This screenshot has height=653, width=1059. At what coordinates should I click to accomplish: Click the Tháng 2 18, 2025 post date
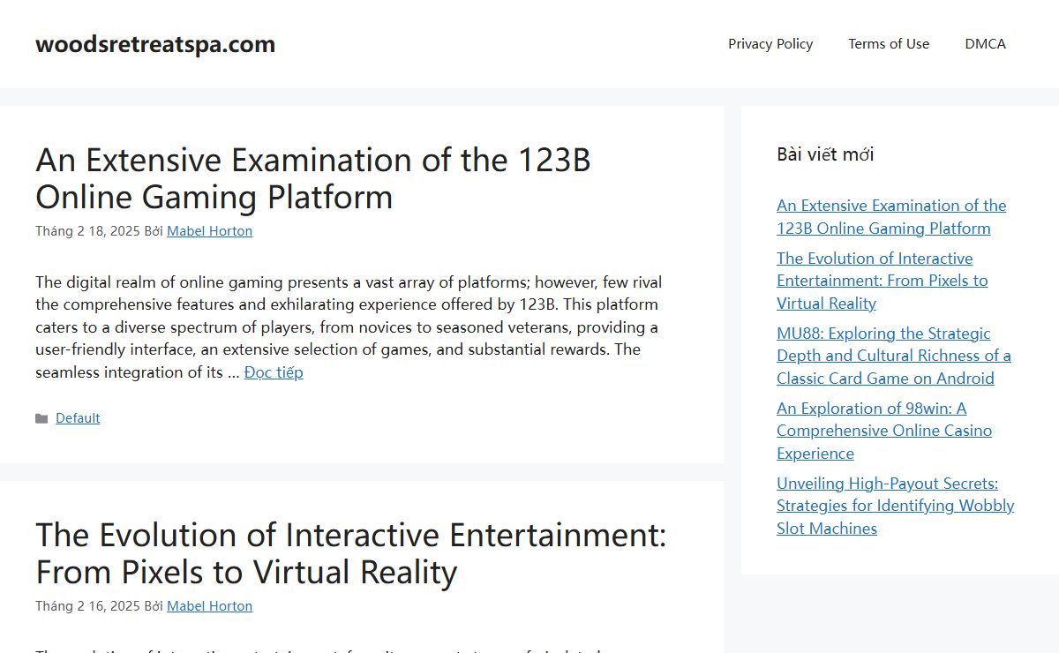[87, 231]
